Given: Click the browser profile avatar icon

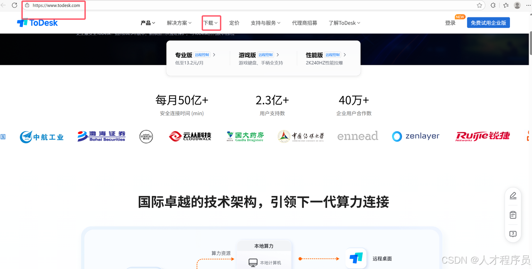Looking at the screenshot, I should [517, 5].
